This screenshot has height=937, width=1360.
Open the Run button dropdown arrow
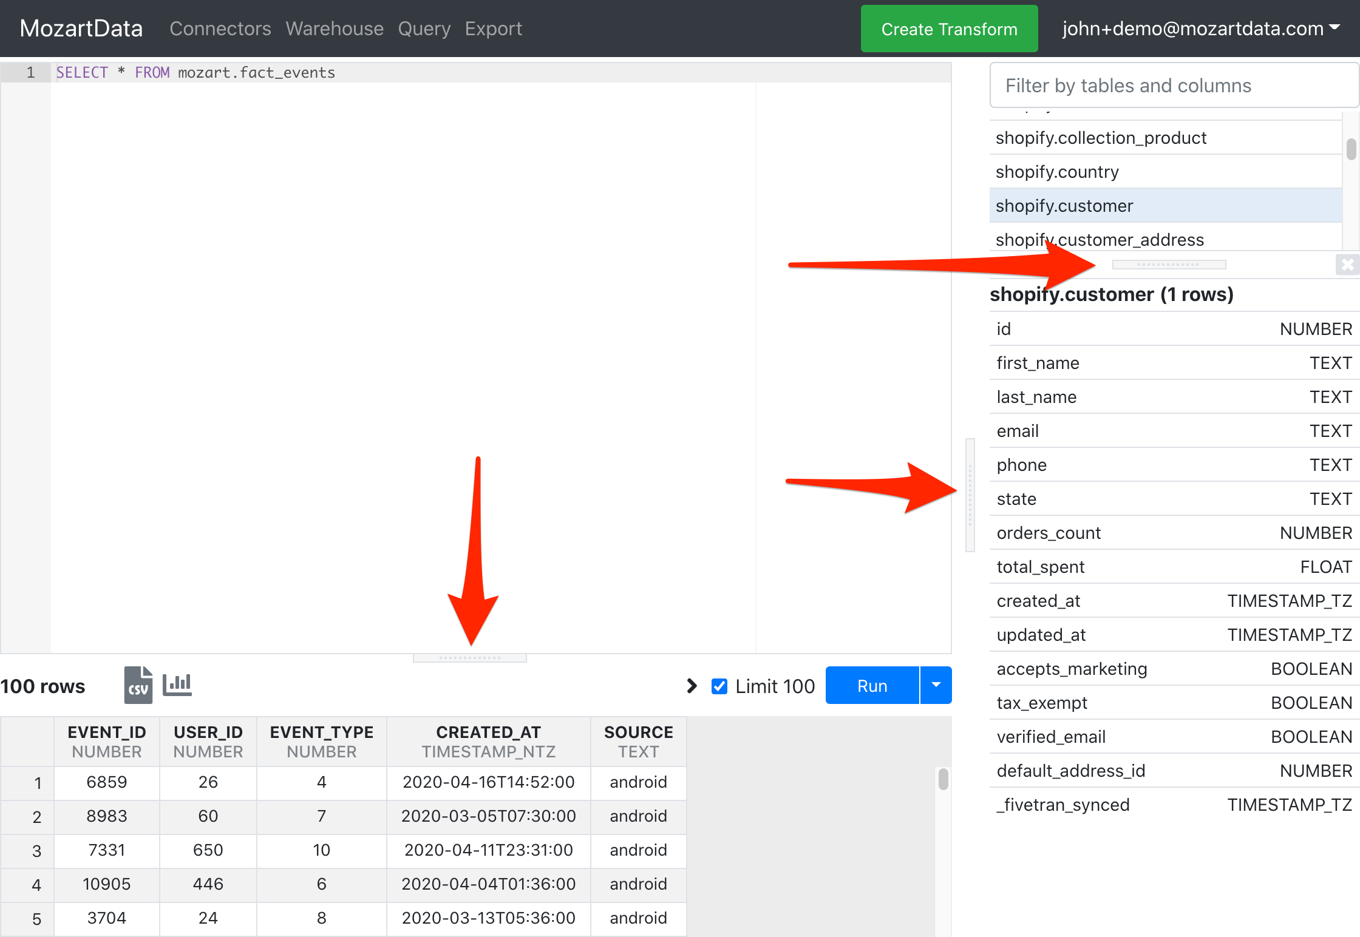(x=936, y=686)
